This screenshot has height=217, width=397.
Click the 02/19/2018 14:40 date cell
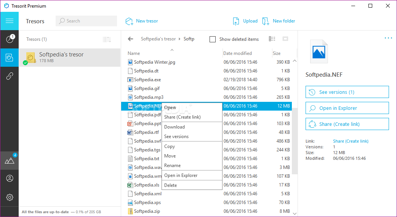(x=240, y=80)
